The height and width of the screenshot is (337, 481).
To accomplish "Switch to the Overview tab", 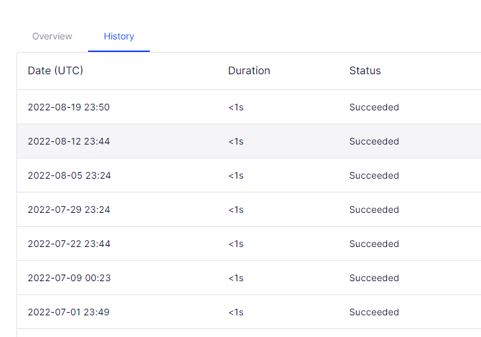I will point(52,36).
